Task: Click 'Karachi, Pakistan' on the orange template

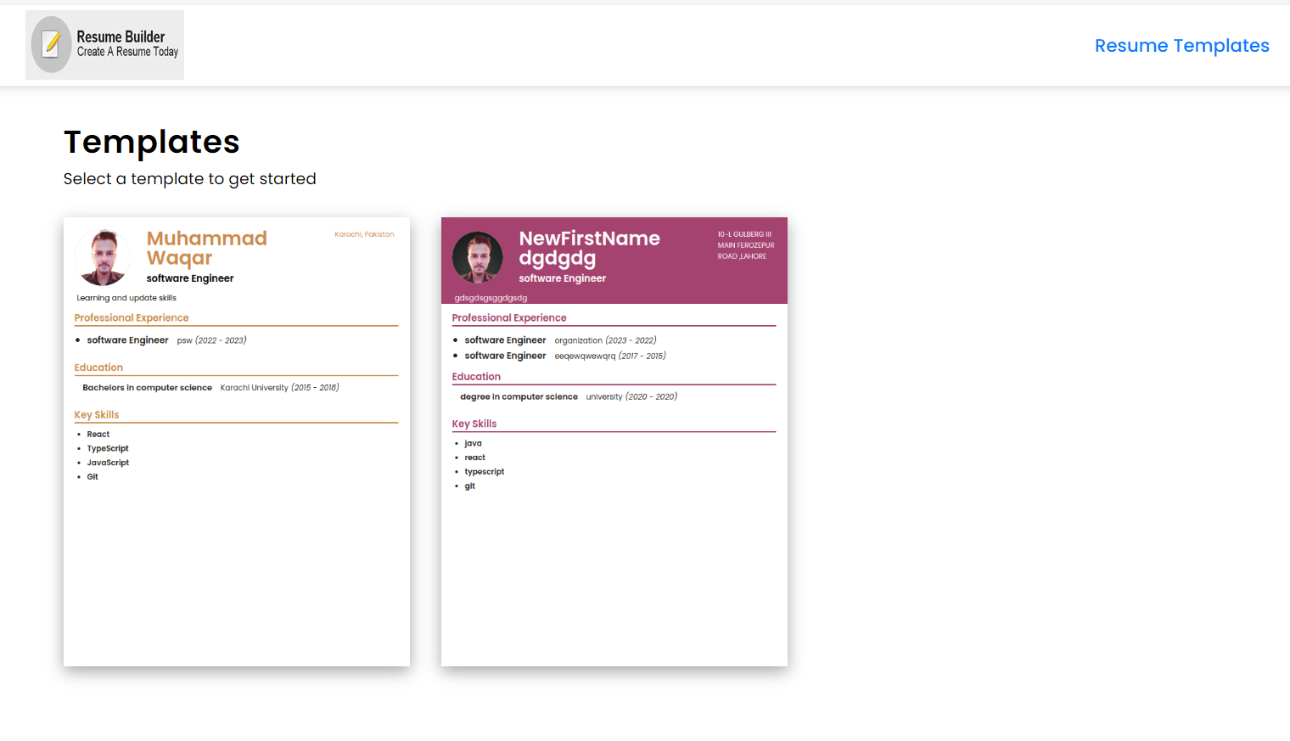Action: pos(364,234)
